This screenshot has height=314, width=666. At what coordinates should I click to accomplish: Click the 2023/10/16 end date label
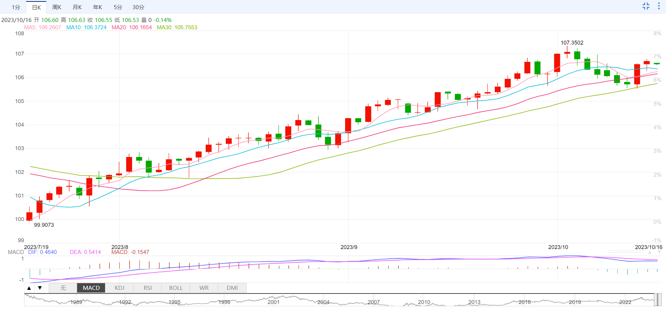(x=648, y=247)
